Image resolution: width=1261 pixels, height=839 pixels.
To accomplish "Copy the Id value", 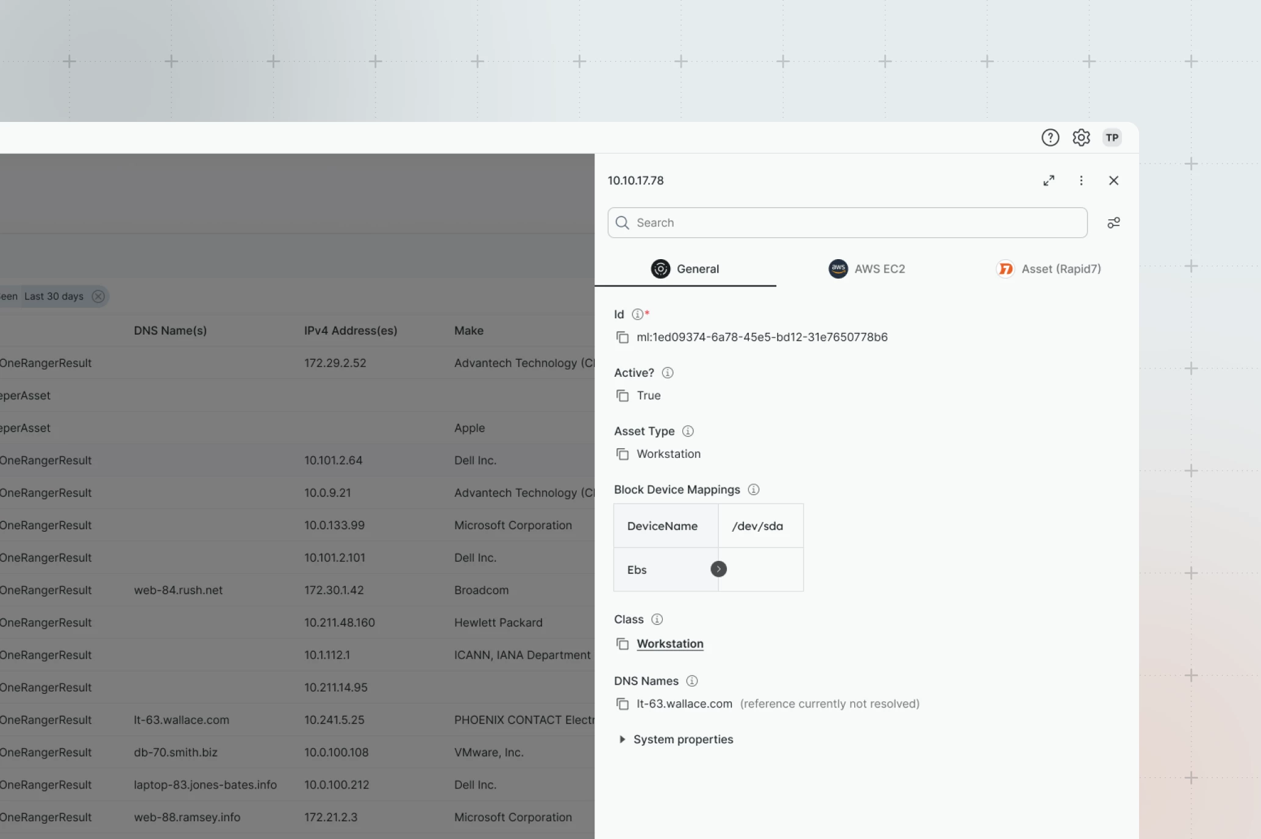I will 623,337.
